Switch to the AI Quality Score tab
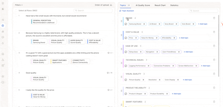This screenshot has width=223, height=107. click(x=143, y=5)
